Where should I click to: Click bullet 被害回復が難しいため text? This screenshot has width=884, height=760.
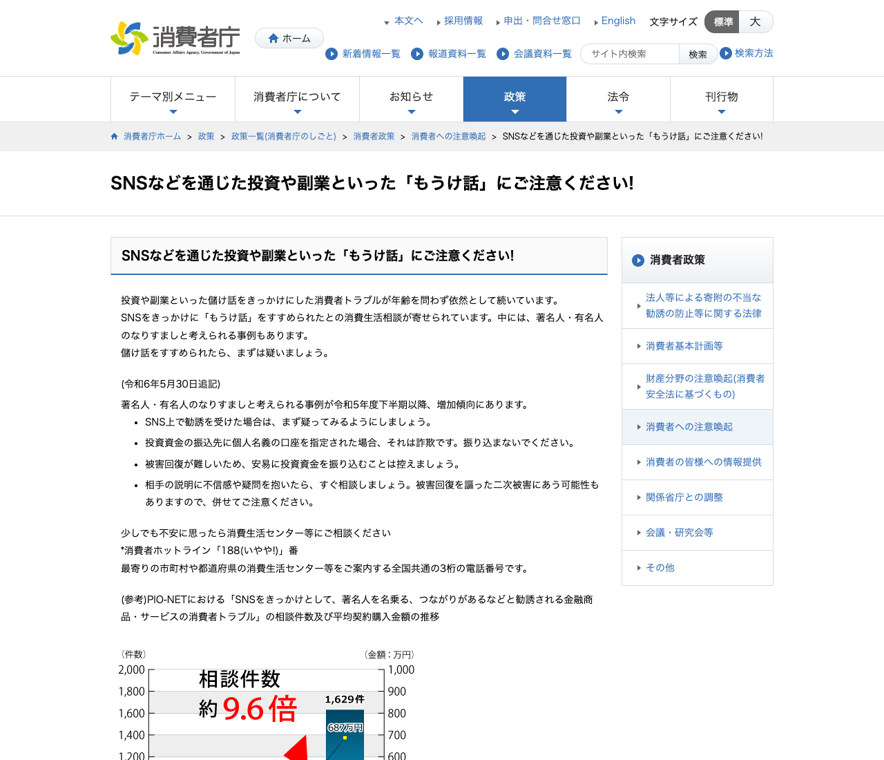pyautogui.click(x=302, y=464)
